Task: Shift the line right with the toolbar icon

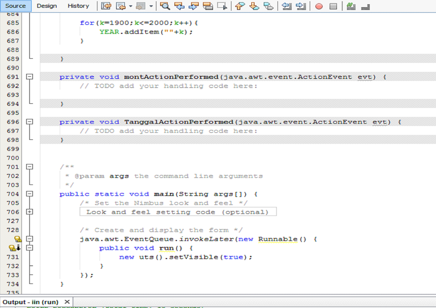Action: (301, 6)
